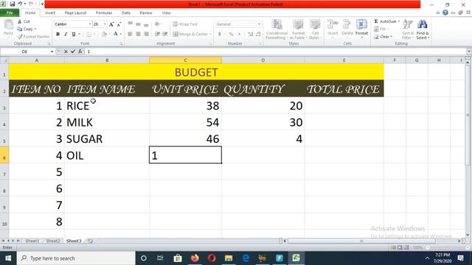Save workbook from Quick Access Toolbar

point(13,4)
